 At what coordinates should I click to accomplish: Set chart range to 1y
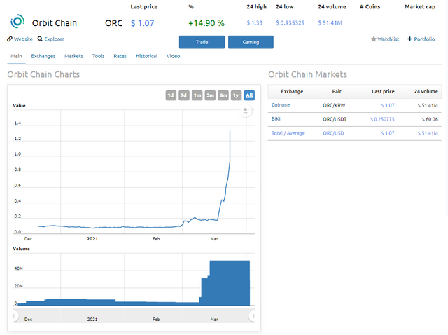(236, 95)
